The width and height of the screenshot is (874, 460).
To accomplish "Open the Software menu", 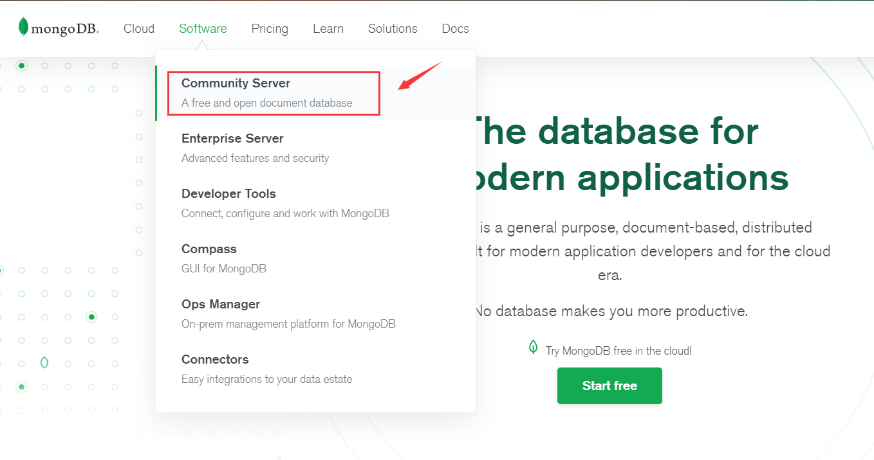I will 203,28.
